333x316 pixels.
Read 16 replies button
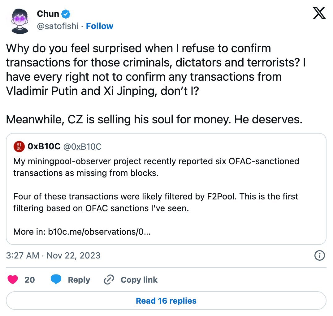[x=166, y=301]
